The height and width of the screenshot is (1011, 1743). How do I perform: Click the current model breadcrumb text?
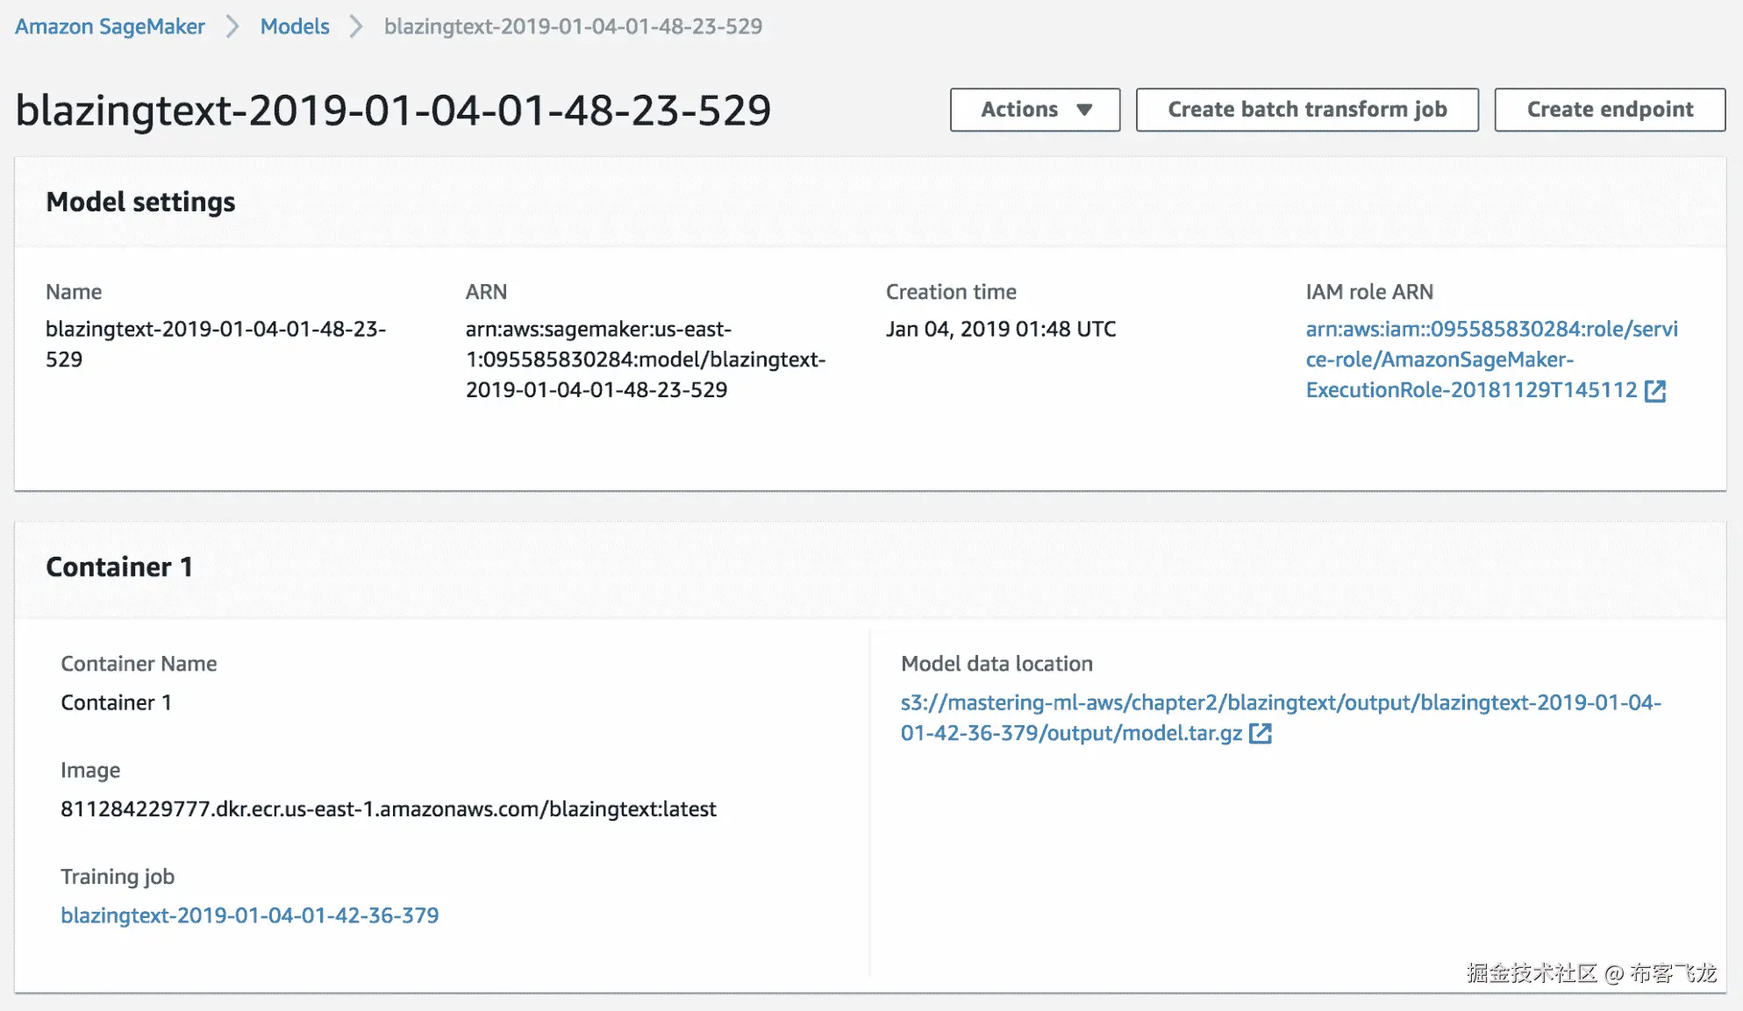(573, 26)
